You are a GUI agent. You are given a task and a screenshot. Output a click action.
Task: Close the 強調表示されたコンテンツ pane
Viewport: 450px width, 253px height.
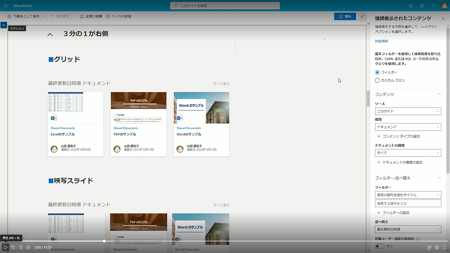[x=443, y=18]
